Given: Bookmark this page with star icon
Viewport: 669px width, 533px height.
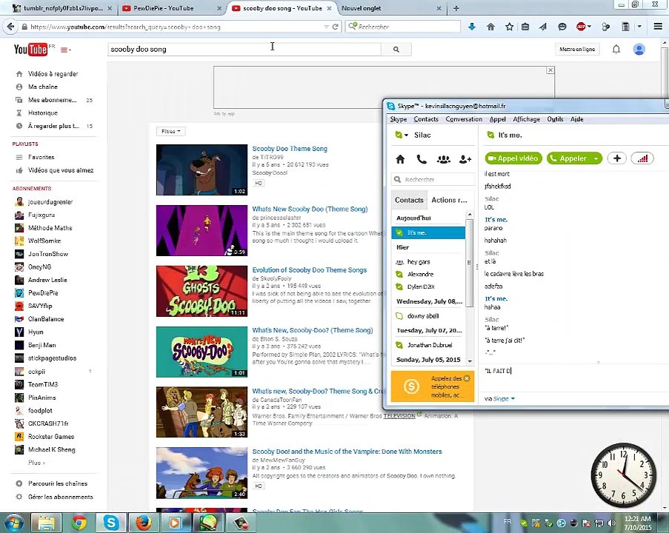Looking at the screenshot, I should click(509, 27).
